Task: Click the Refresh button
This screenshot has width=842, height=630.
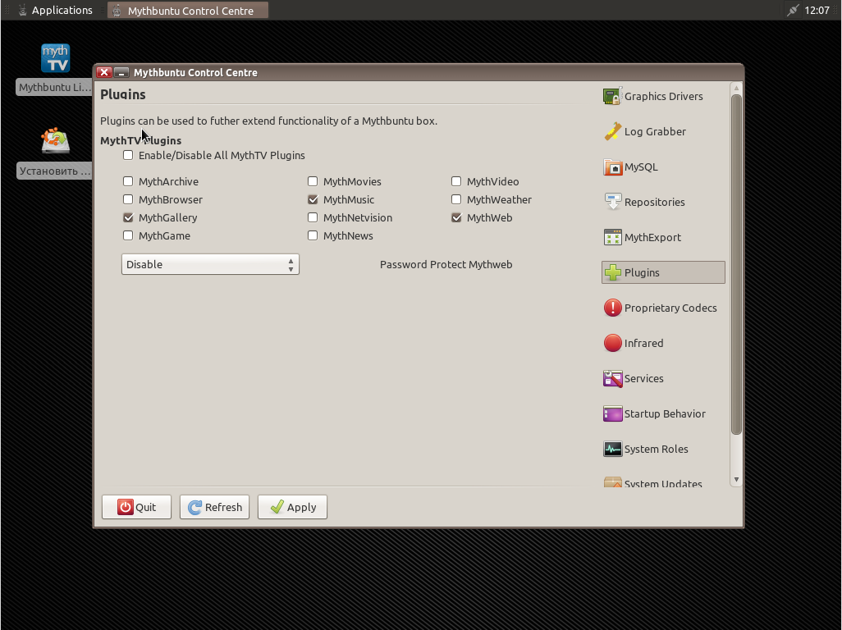Action: [x=214, y=507]
